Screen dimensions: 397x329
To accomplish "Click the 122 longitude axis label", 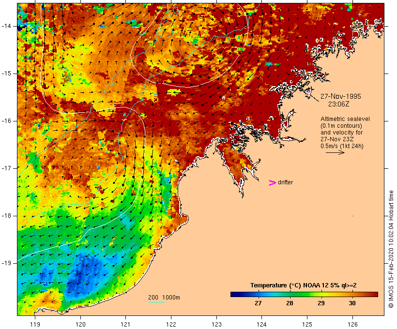I will (x=171, y=324).
